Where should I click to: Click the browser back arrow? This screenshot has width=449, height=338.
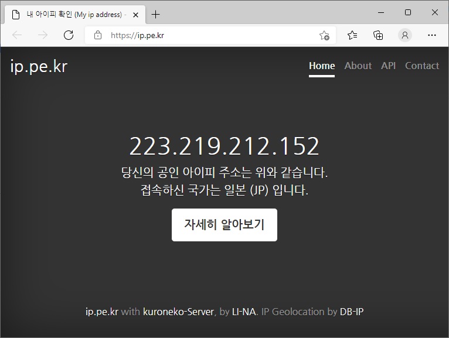coord(17,35)
